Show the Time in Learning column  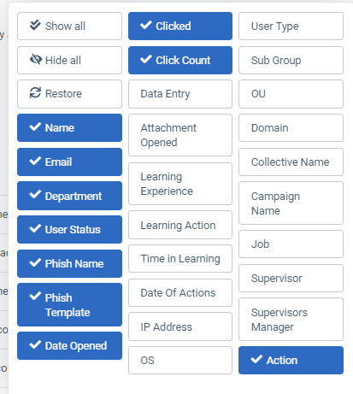click(180, 258)
